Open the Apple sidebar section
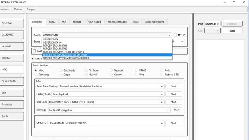The image size is (249, 140). (x=12, y=116)
